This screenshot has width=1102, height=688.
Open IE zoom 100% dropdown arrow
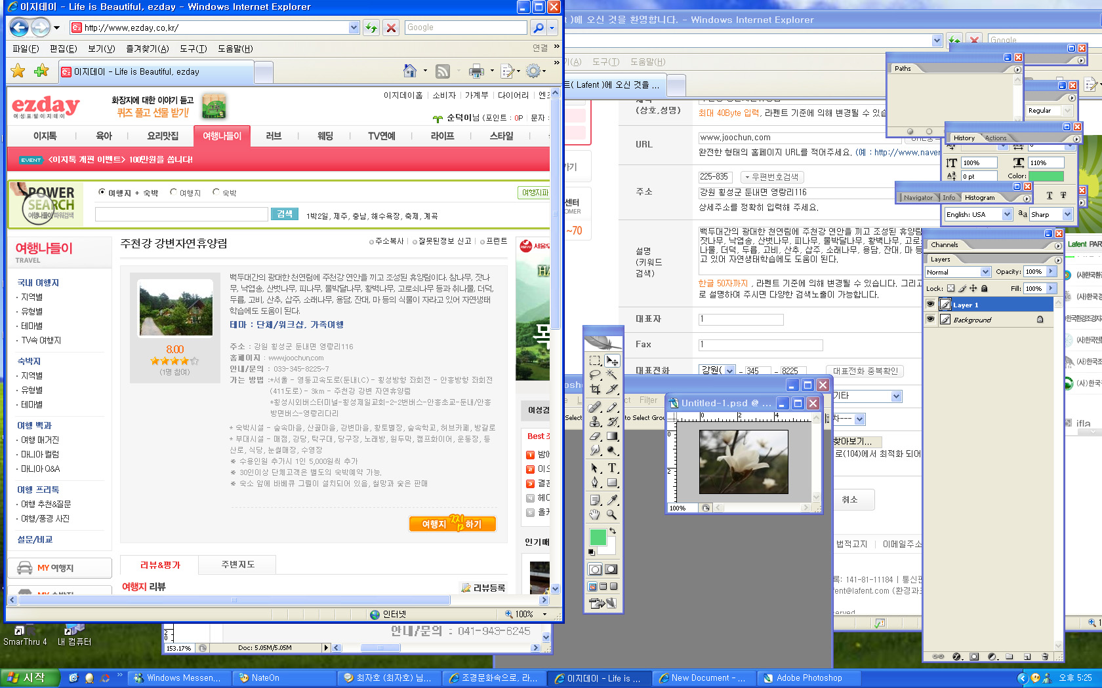544,614
